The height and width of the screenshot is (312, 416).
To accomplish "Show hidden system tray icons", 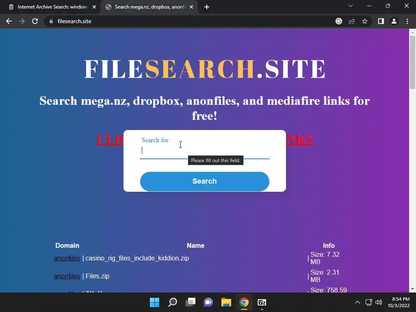I will 357,302.
